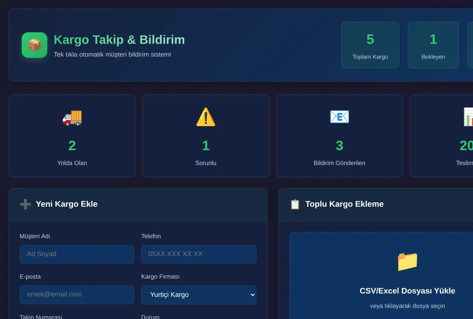473x319 pixels.
Task: Click the Toplam Kargo stat card
Action: click(370, 45)
